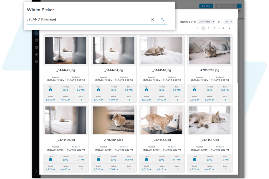This screenshot has height=179, width=269.
Task: Click the camera type icon for _31A4471.jpg
Action: (x=51, y=90)
